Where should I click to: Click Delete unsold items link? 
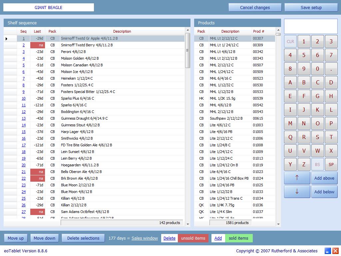click(170, 238)
